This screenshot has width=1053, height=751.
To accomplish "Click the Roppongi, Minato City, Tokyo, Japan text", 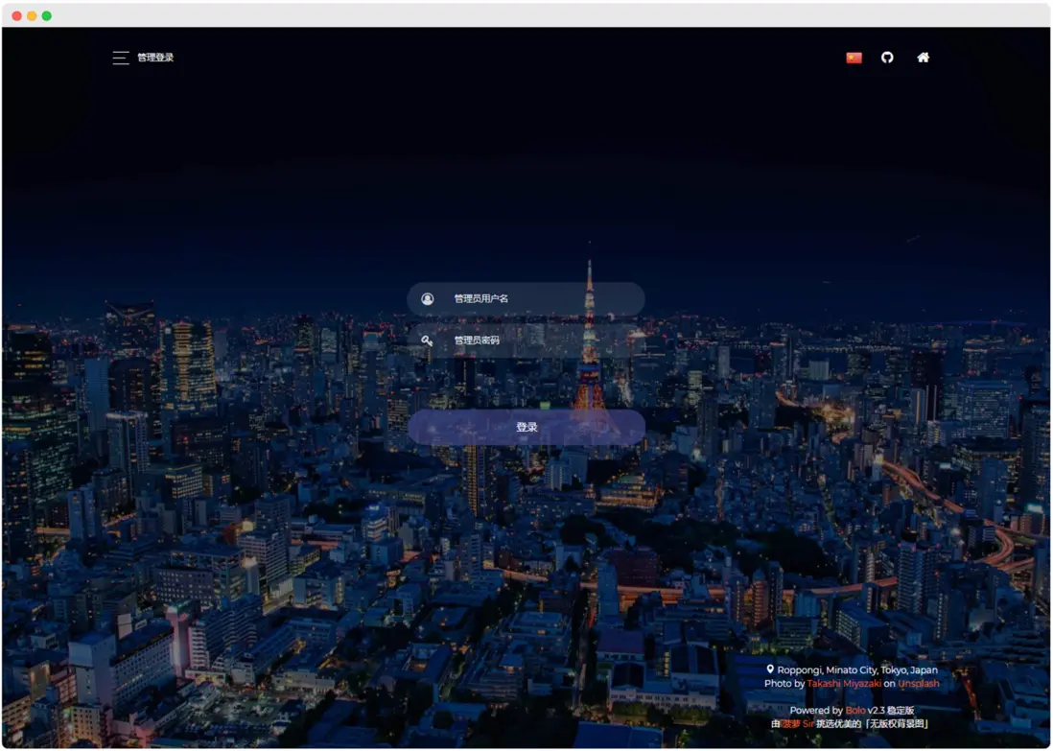I will 857,670.
